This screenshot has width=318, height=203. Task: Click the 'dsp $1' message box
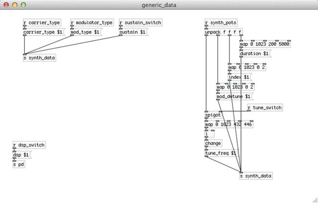tap(22, 155)
